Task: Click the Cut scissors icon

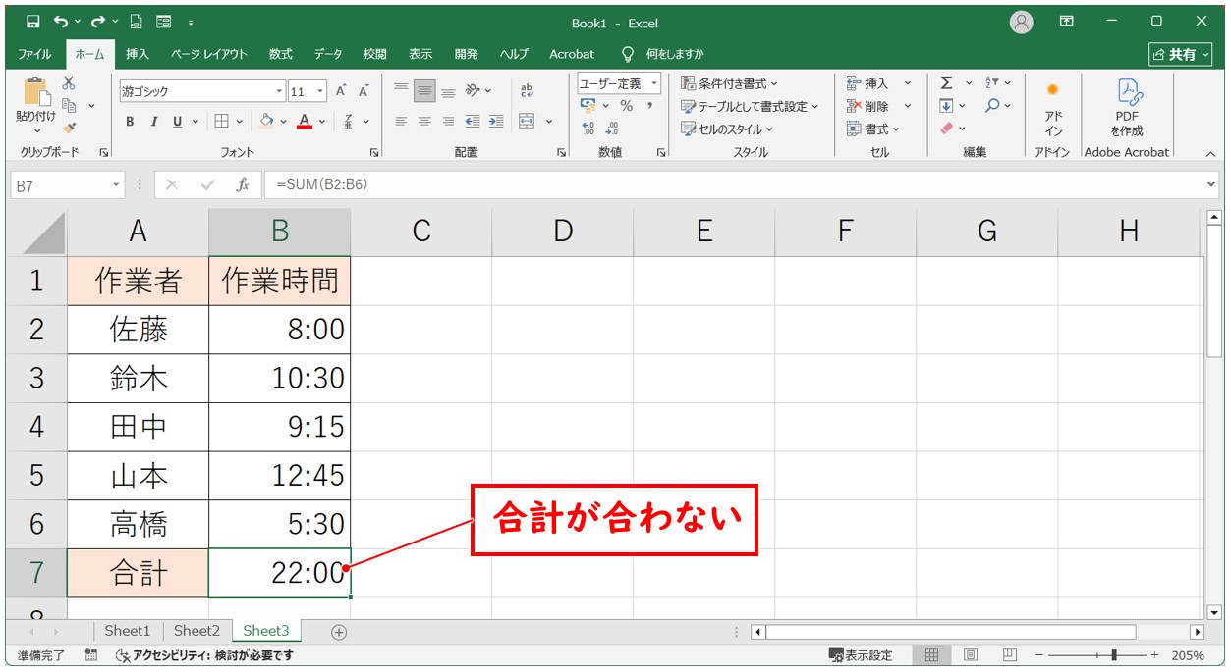Action: pos(69,83)
